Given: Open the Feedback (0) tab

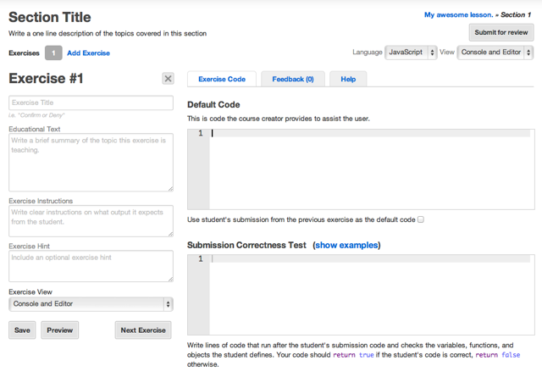Looking at the screenshot, I should pos(293,79).
